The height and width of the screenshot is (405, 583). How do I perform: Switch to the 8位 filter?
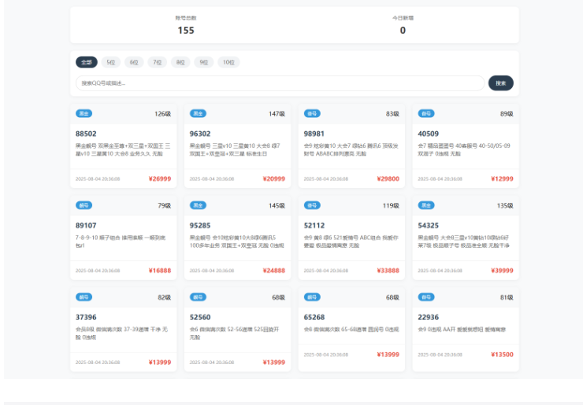[181, 62]
